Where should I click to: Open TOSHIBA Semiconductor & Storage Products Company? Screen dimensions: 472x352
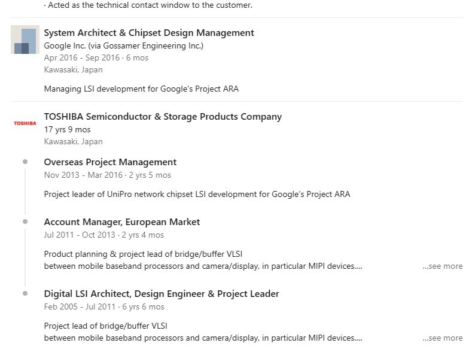[x=163, y=117]
